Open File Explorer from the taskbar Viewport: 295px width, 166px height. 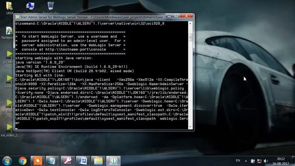pos(98,161)
